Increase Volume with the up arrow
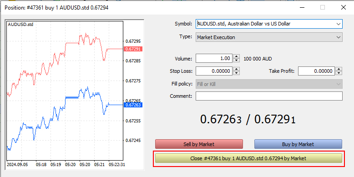 (x=236, y=57)
